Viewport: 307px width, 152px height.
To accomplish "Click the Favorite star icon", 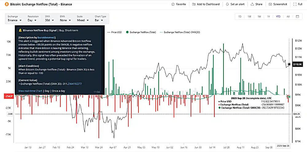I will point(173,4).
